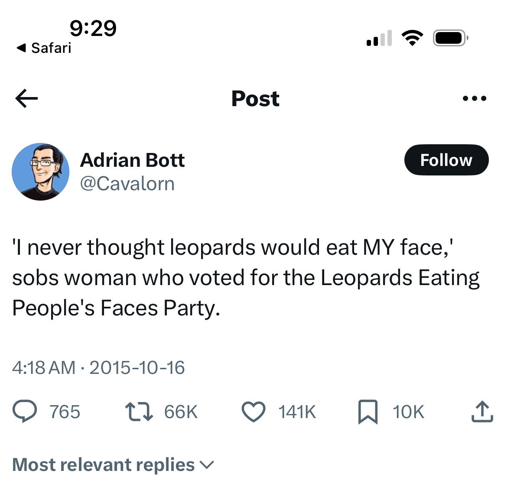Open the Adrian Bott display name
The width and height of the screenshot is (511, 490).
(x=132, y=160)
